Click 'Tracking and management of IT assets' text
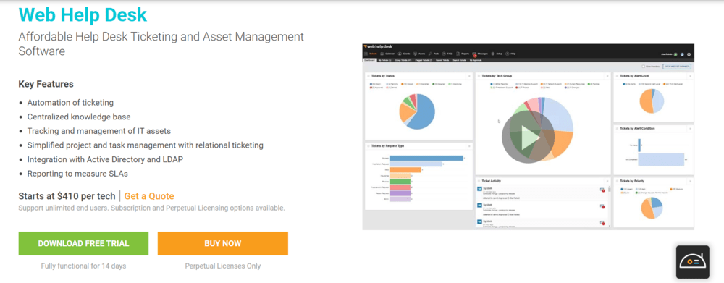Viewport: 724px width, 283px height. (x=98, y=131)
